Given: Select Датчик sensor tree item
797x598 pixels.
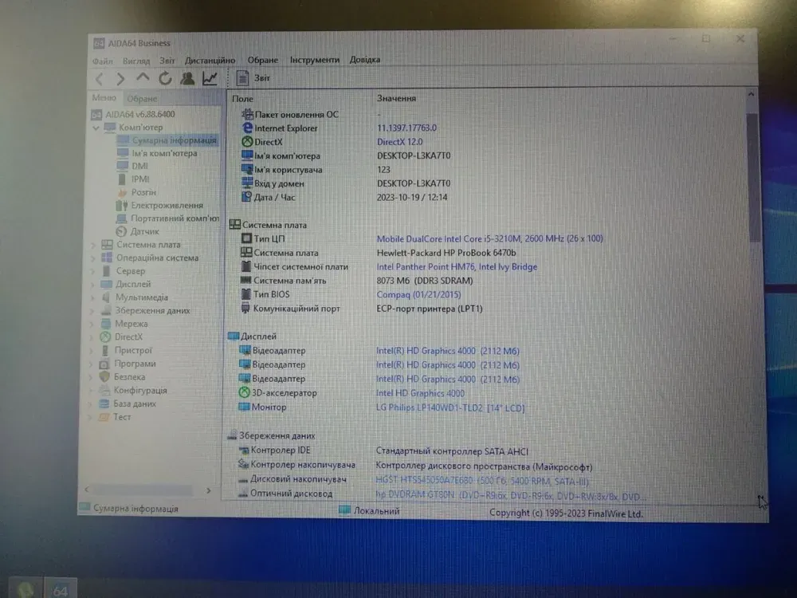Looking at the screenshot, I should coord(144,231).
